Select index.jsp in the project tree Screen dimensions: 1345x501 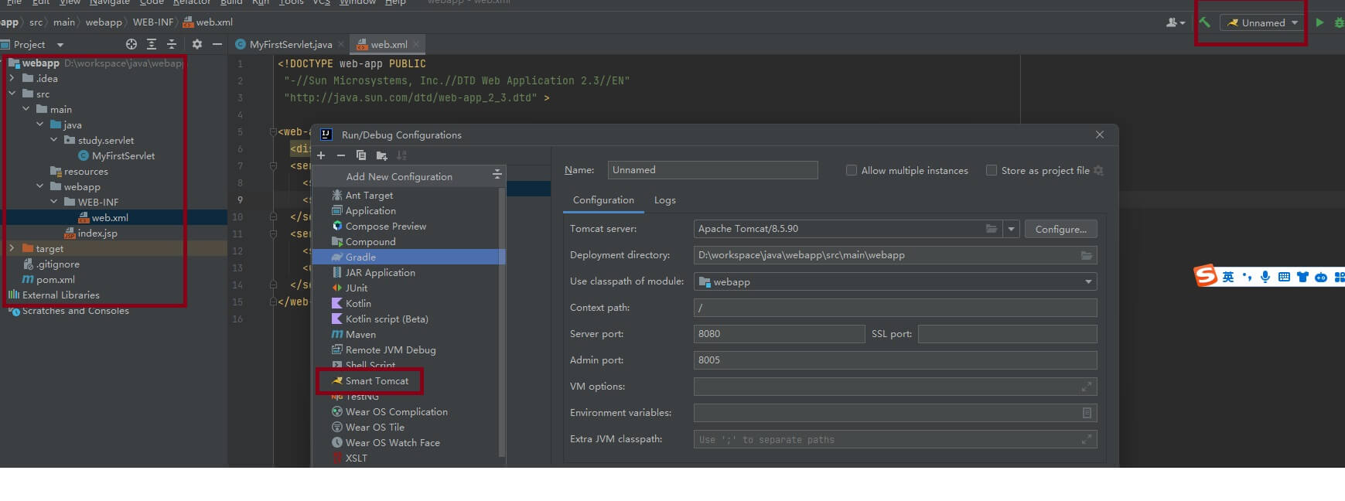[97, 233]
